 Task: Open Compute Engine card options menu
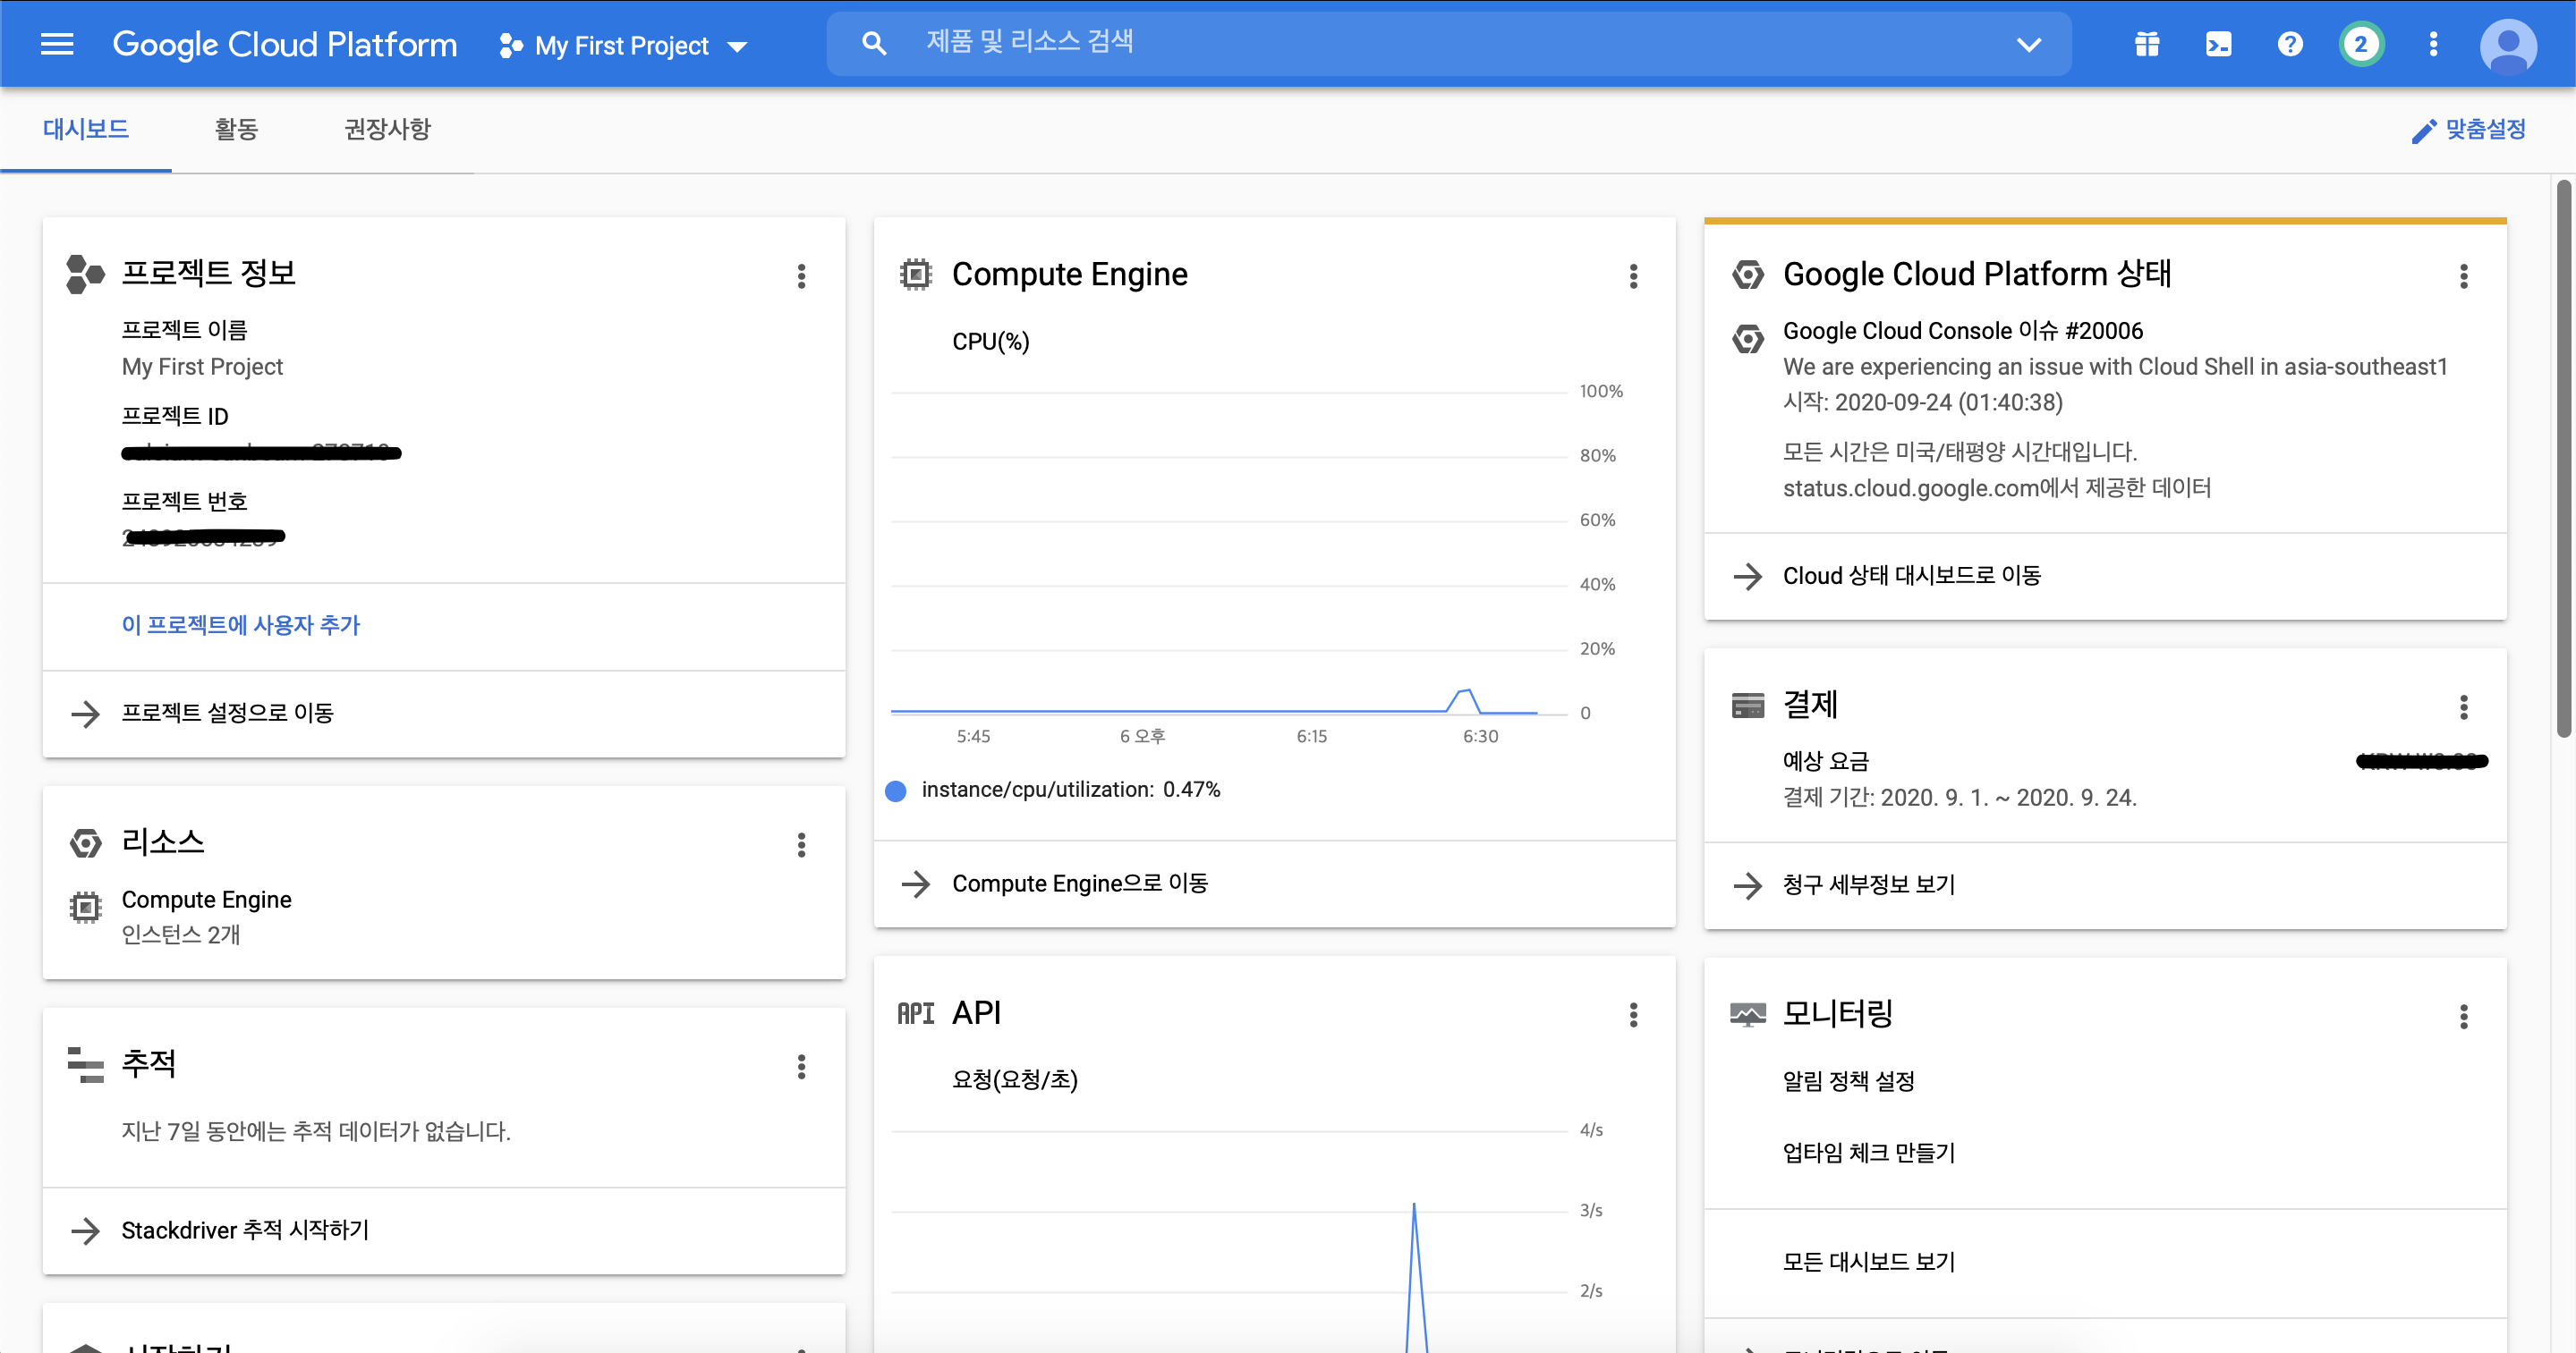(x=1633, y=275)
